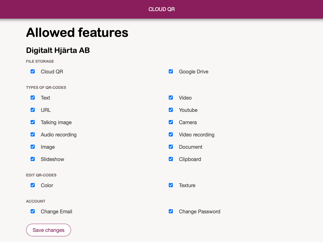Toggle the Talking image checkbox
The height and width of the screenshot is (242, 323).
32,122
